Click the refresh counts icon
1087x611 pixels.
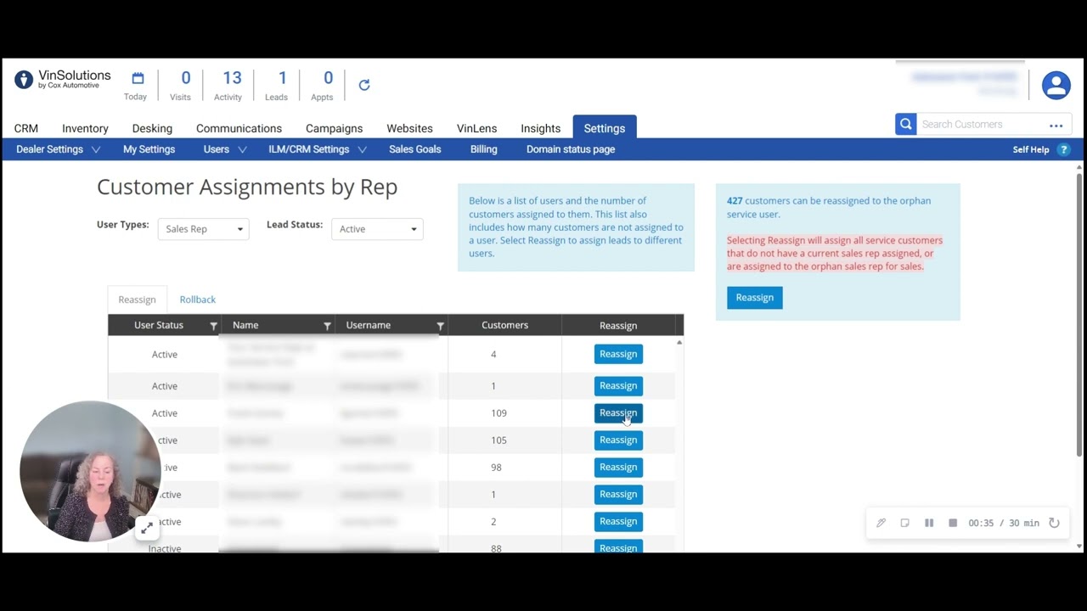click(364, 85)
